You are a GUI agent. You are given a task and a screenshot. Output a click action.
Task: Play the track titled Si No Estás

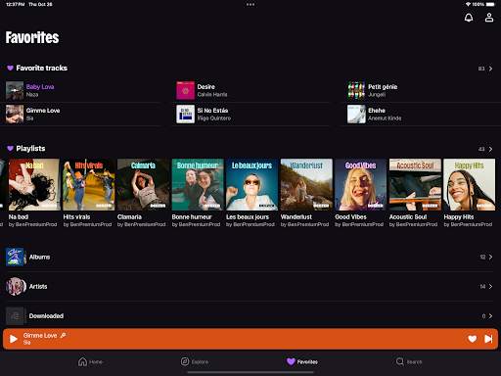[x=212, y=111]
